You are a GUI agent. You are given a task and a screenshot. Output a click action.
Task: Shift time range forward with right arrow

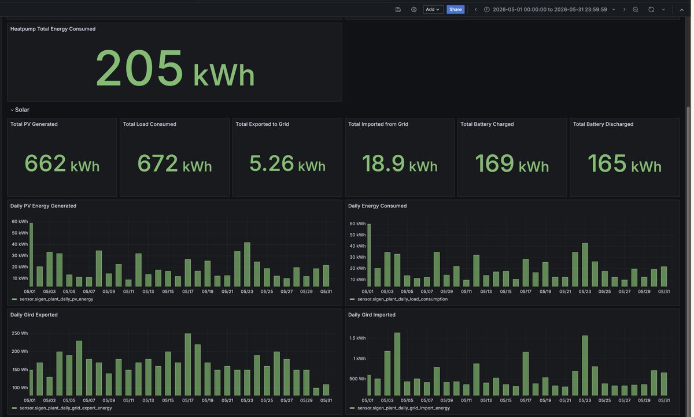624,9
